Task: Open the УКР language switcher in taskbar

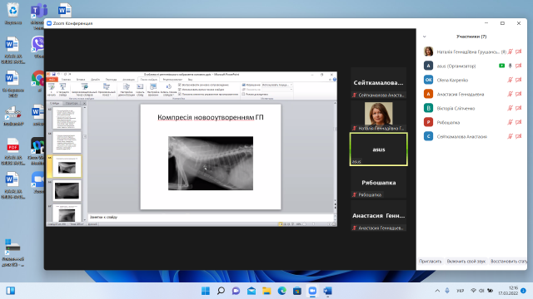Action: click(460, 291)
